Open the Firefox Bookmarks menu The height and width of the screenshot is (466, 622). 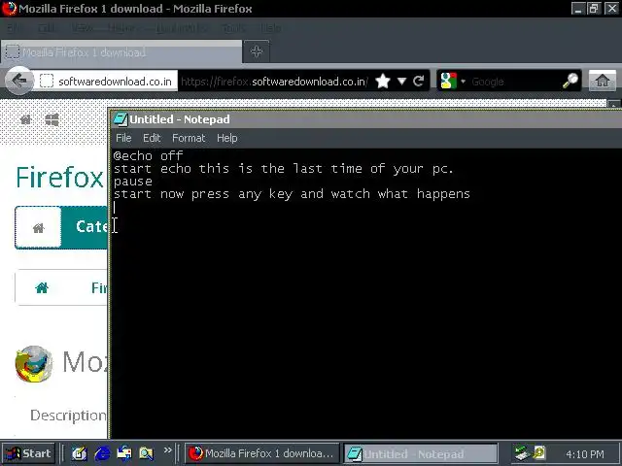(181, 28)
